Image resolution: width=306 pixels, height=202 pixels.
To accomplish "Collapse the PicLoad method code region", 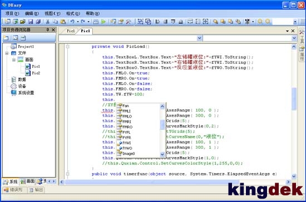I will [x=67, y=47].
